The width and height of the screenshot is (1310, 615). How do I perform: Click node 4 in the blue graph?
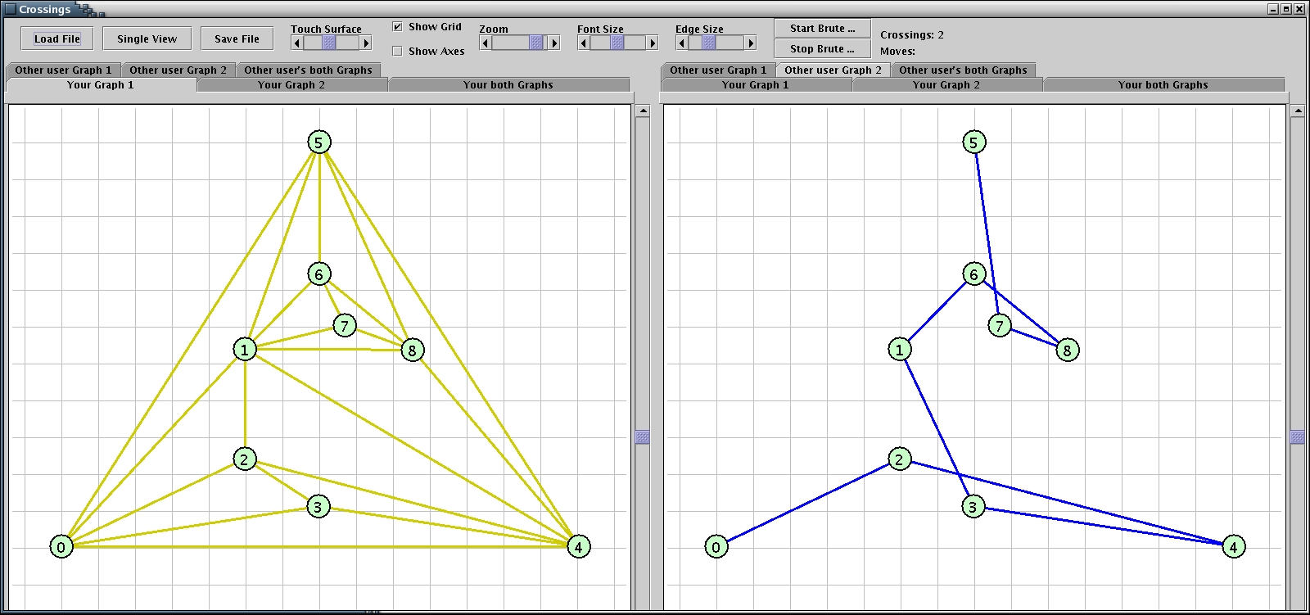coord(1234,547)
